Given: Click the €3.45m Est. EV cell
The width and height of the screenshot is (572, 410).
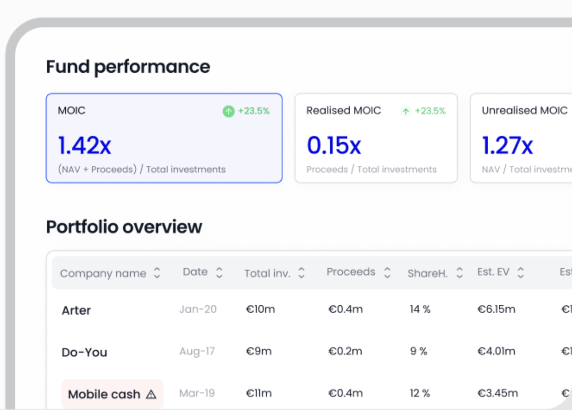Looking at the screenshot, I should point(497,393).
